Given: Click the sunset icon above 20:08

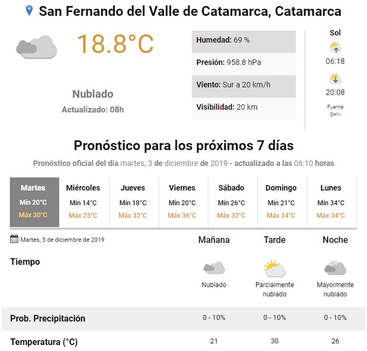Looking at the screenshot, I should click(x=335, y=79).
